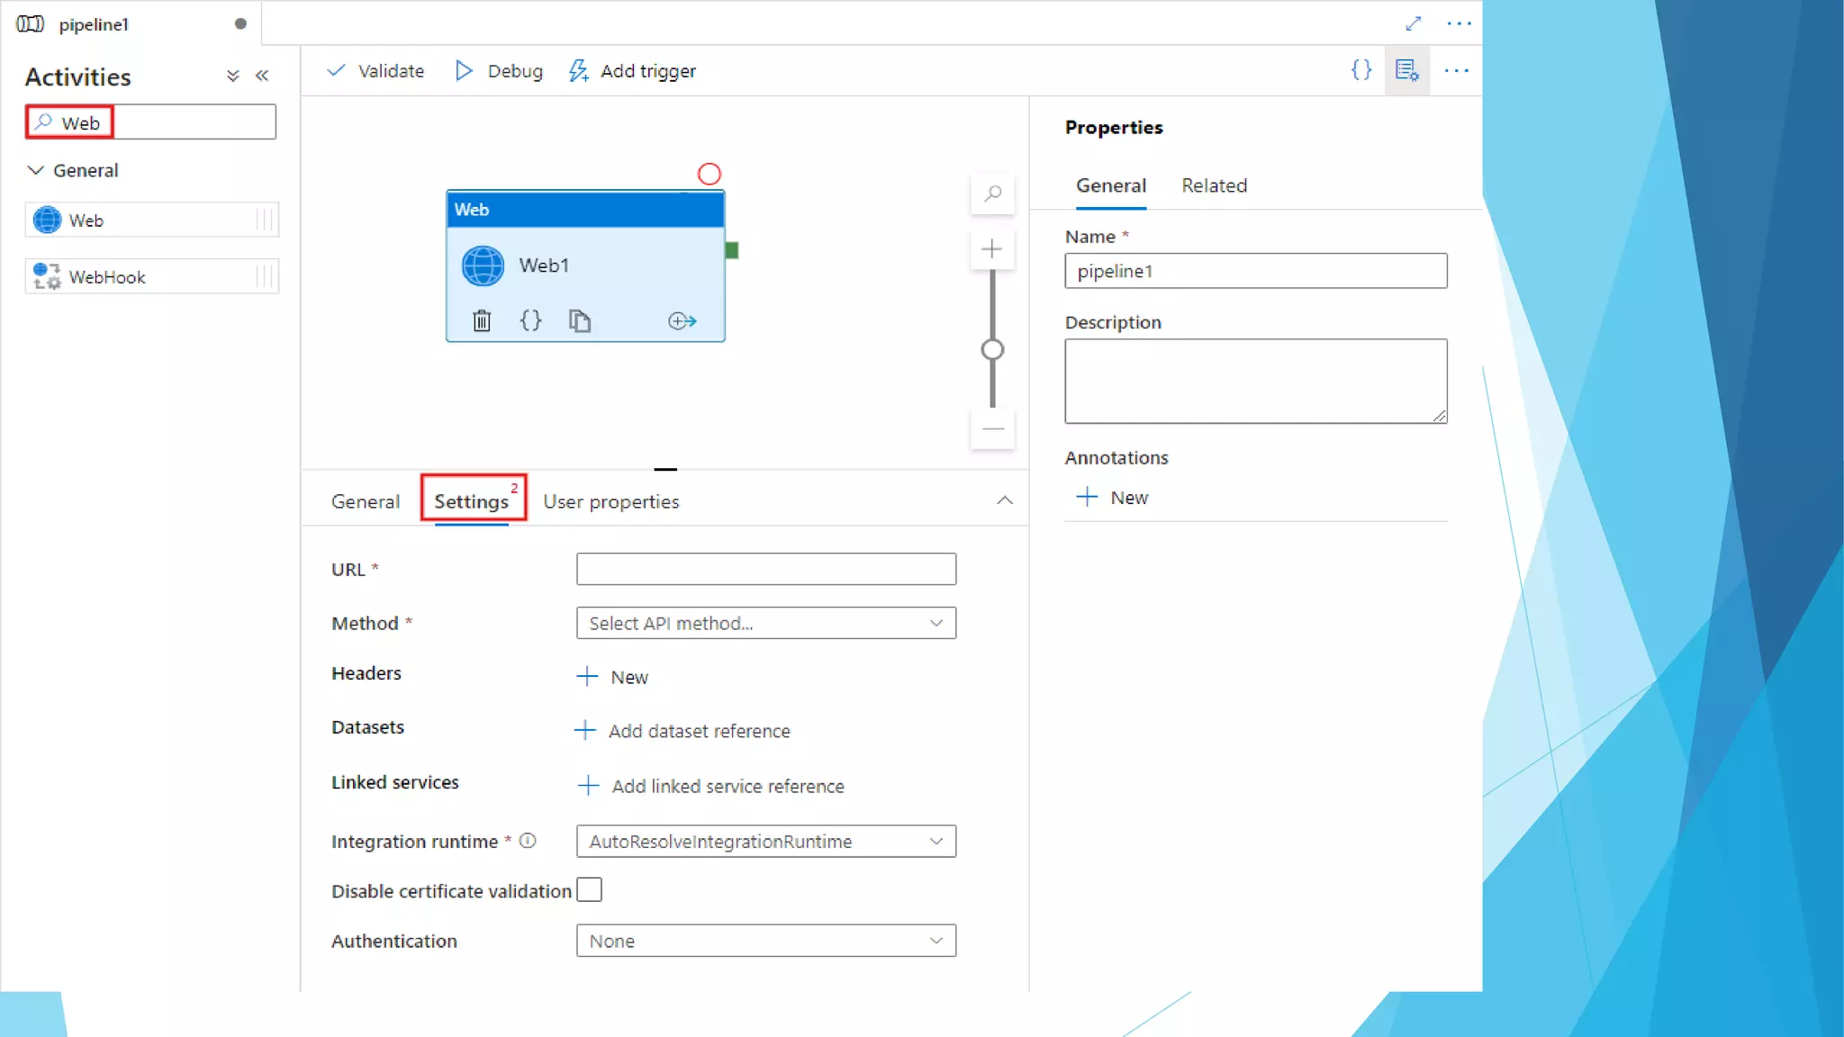1844x1037 pixels.
Task: Tick Disable certificate validation checkbox
Action: pos(590,889)
